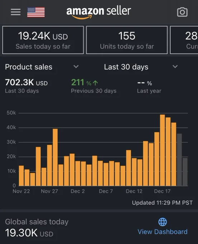Select the tallest orange bar near Dec 17
This screenshot has width=198, height=244.
click(163, 150)
